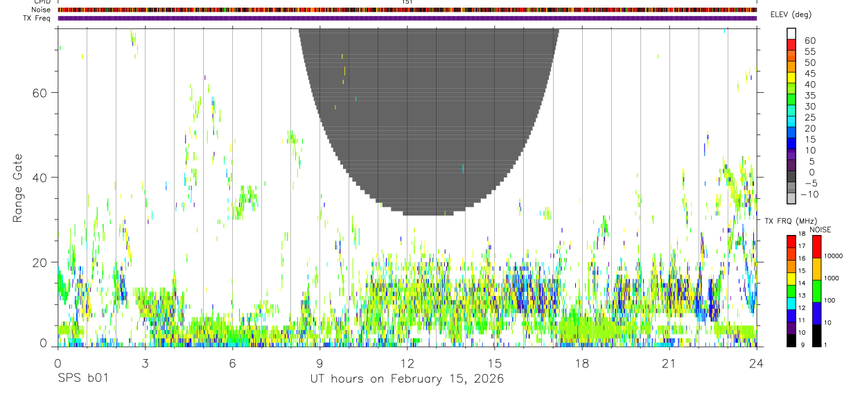851x393 pixels.
Task: Click the "50" label on the ELEV color bar
Action: point(810,62)
